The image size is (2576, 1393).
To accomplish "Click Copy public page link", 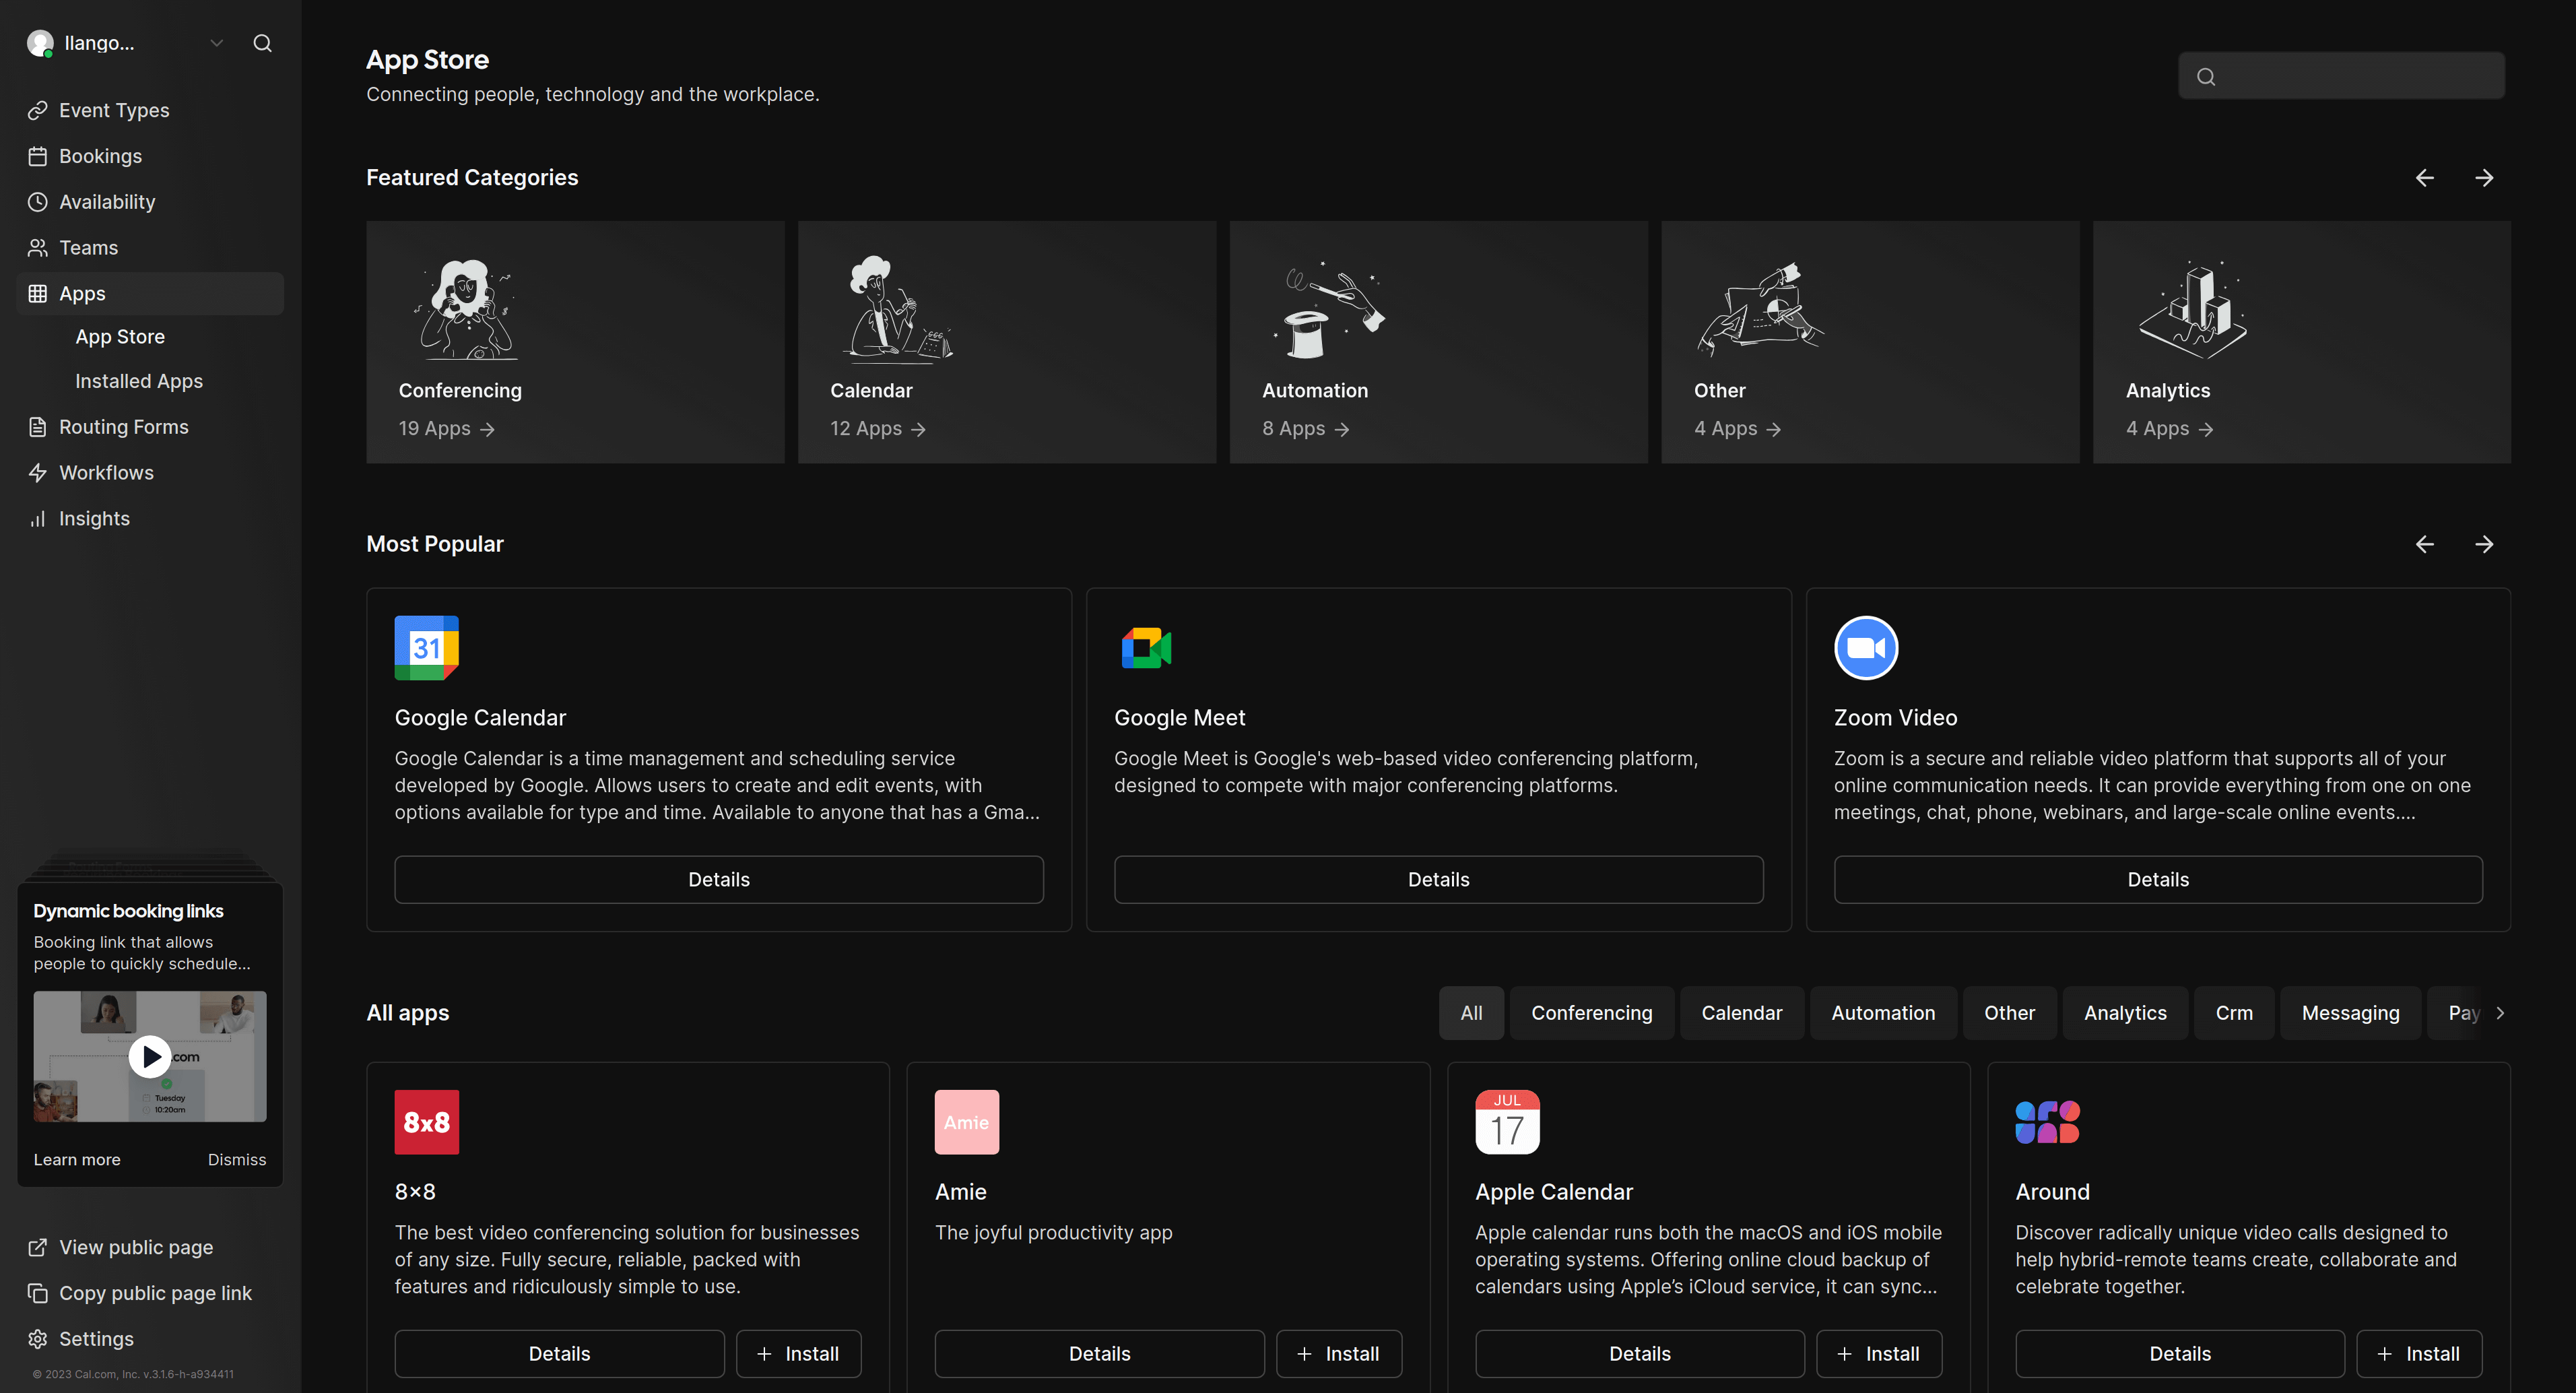I will [150, 1294].
